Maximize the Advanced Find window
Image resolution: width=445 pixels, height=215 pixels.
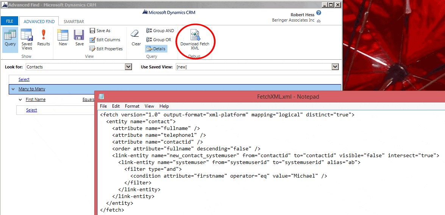pyautogui.click(x=331, y=5)
